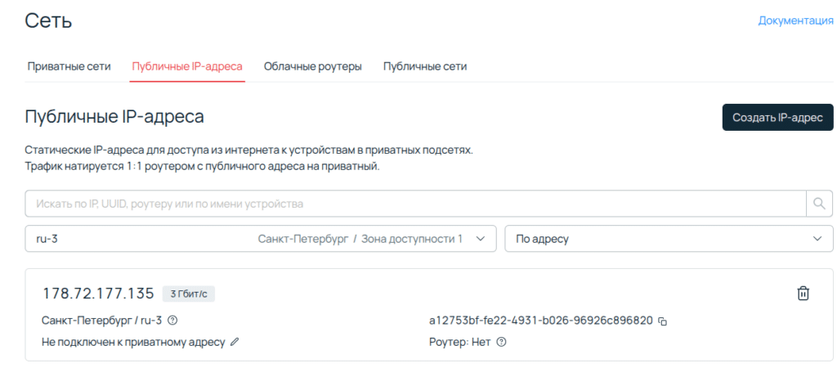Open the help icon next to Роутер: Нет
This screenshot has height=368, width=837.
pos(501,342)
